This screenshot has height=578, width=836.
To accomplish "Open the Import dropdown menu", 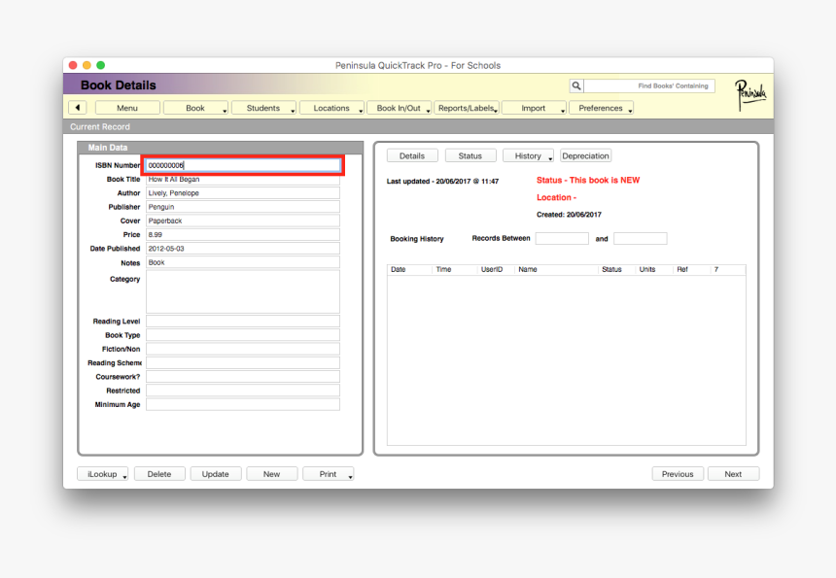I will pos(535,108).
